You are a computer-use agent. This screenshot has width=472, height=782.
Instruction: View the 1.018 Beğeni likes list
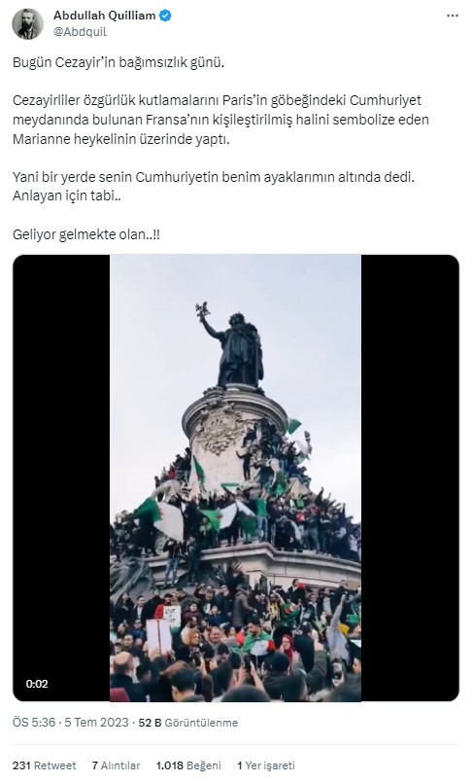(x=188, y=765)
